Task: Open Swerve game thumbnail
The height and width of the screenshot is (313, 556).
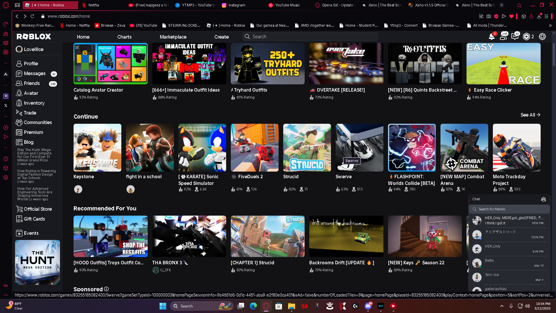Action: (x=359, y=148)
